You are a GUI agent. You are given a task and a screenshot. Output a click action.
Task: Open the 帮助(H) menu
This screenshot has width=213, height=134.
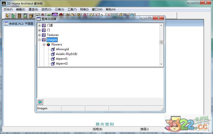[110, 10]
